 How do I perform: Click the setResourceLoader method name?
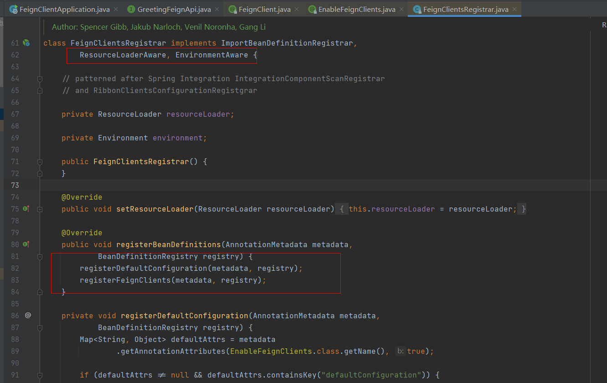[155, 209]
